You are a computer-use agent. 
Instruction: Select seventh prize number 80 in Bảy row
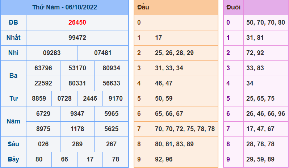tap(39, 159)
